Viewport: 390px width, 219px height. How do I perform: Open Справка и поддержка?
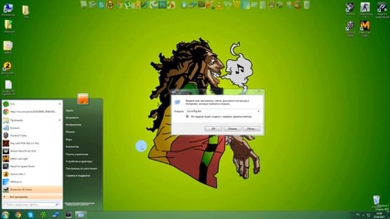pyautogui.click(x=78, y=176)
